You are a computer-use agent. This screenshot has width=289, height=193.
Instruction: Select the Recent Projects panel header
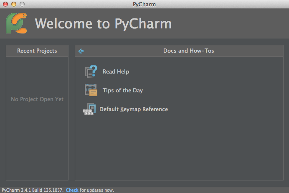(x=37, y=51)
